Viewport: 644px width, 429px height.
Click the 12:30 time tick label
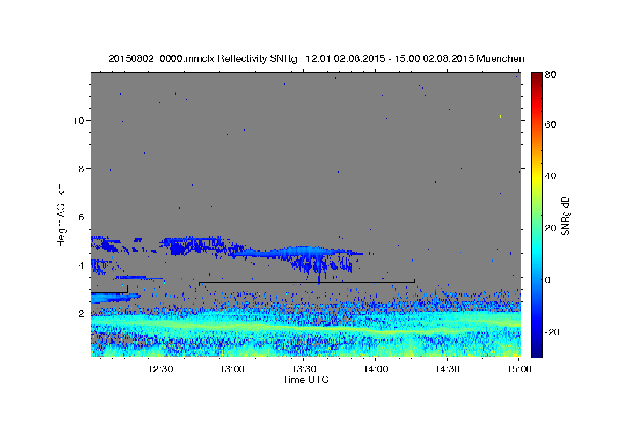point(160,369)
